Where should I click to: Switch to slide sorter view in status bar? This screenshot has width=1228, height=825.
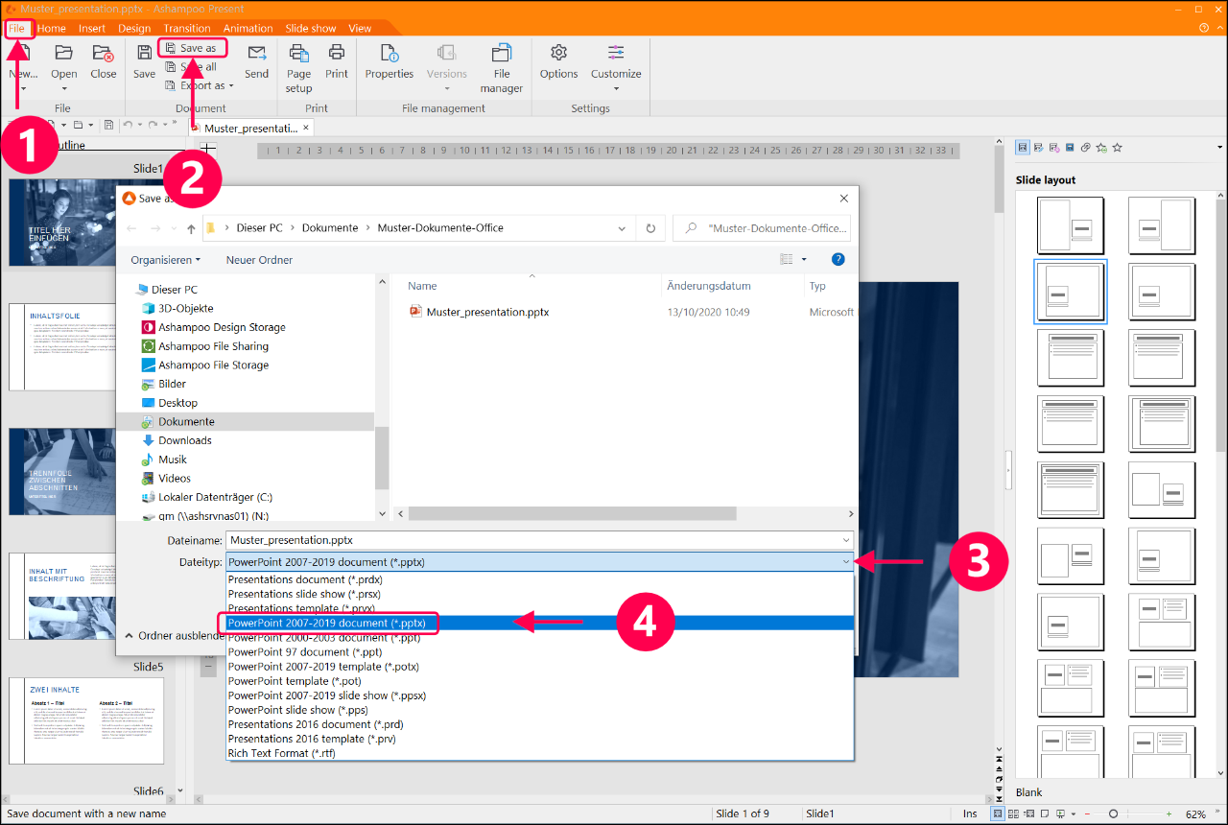click(x=1015, y=813)
